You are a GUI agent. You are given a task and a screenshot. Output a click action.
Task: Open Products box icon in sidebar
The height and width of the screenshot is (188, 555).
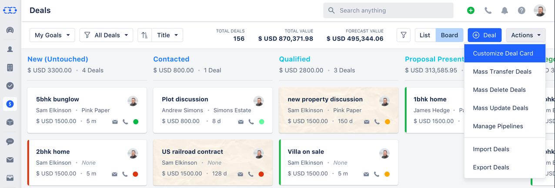10,122
